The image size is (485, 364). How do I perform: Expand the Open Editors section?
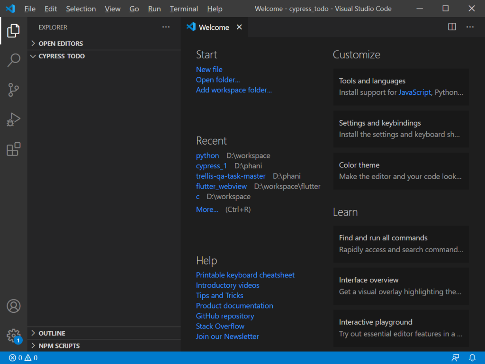click(61, 44)
